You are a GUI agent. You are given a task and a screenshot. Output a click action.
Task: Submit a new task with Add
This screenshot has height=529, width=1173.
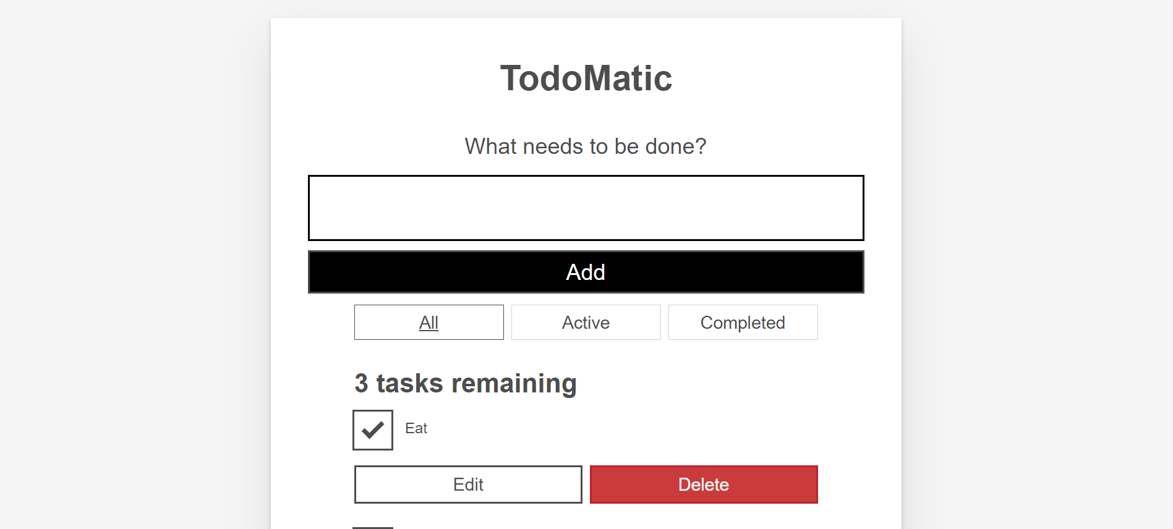(x=586, y=272)
